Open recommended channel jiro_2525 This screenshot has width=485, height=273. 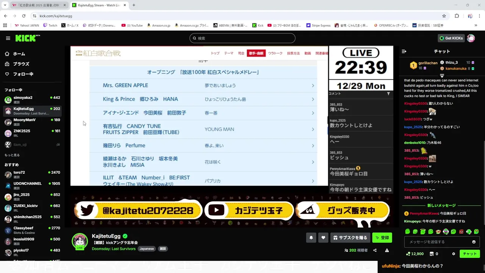32,197
